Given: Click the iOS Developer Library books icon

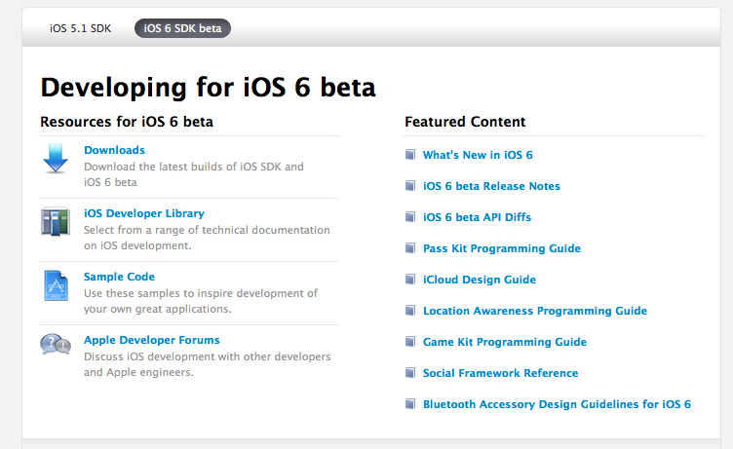Looking at the screenshot, I should (x=56, y=222).
